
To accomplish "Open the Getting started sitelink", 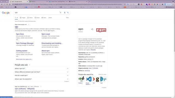I will (x=22, y=51).
